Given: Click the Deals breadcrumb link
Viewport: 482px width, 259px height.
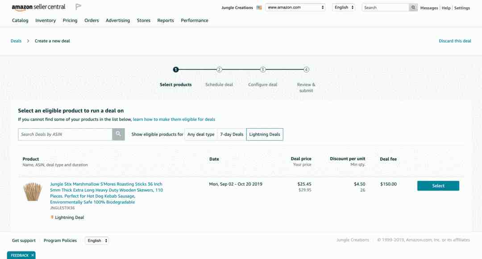Looking at the screenshot, I should [16, 41].
